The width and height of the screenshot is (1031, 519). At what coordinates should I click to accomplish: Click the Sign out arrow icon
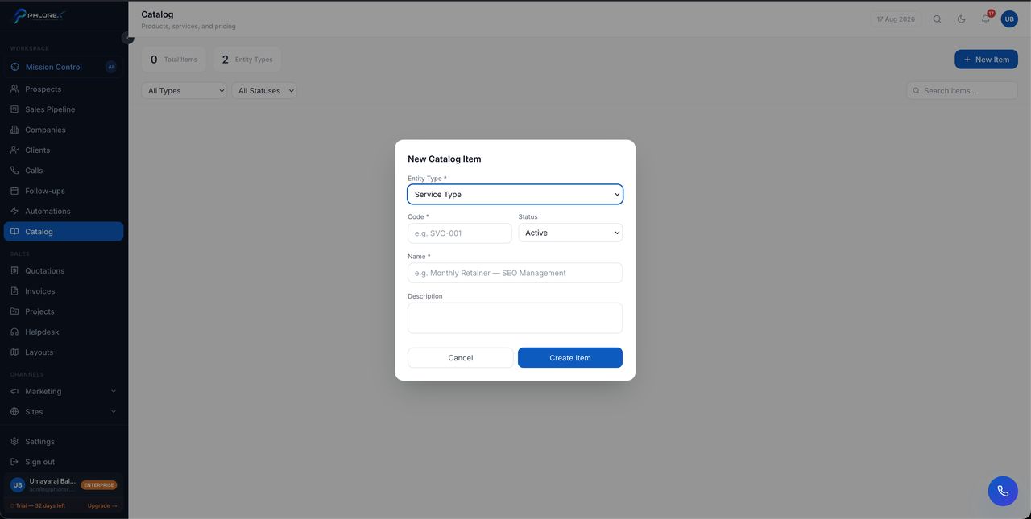14,462
